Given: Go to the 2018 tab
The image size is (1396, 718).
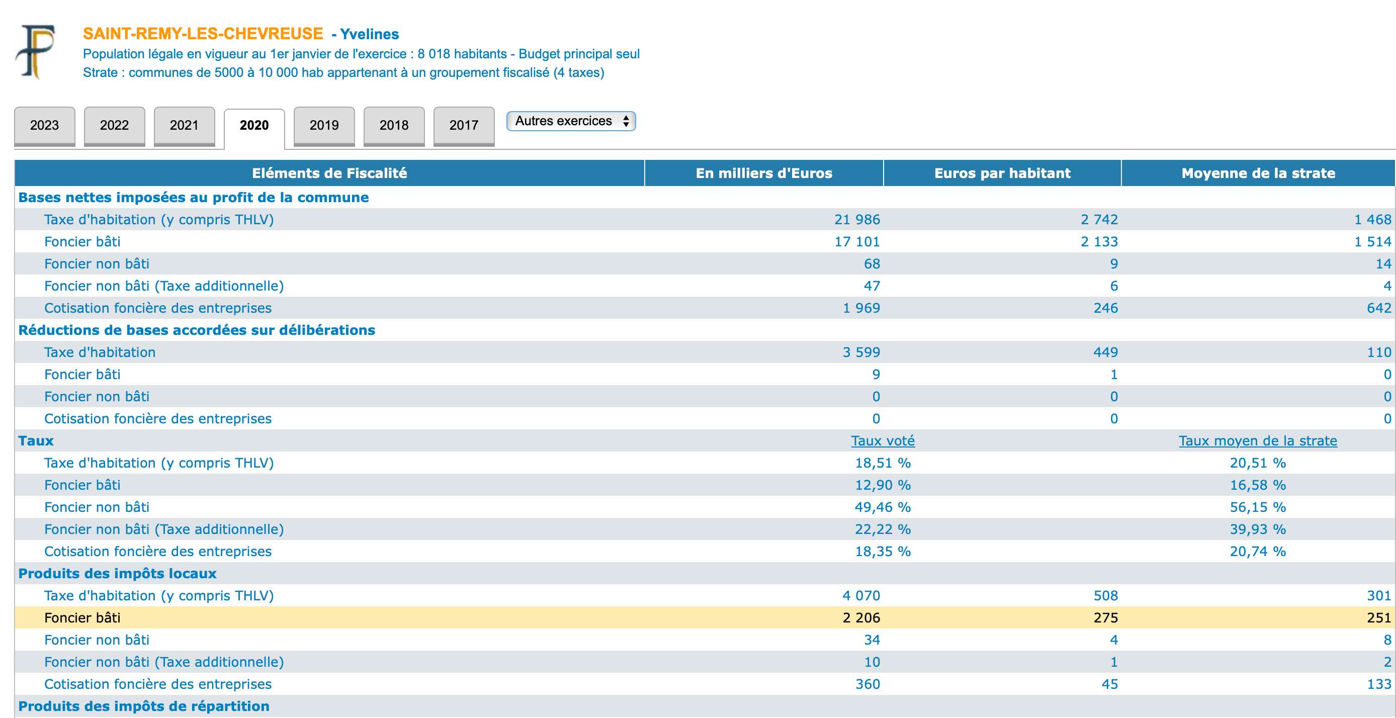Looking at the screenshot, I should [x=394, y=125].
